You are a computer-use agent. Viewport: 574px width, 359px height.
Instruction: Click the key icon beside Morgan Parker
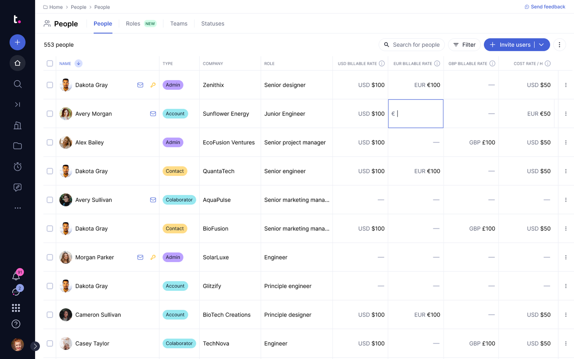point(153,257)
